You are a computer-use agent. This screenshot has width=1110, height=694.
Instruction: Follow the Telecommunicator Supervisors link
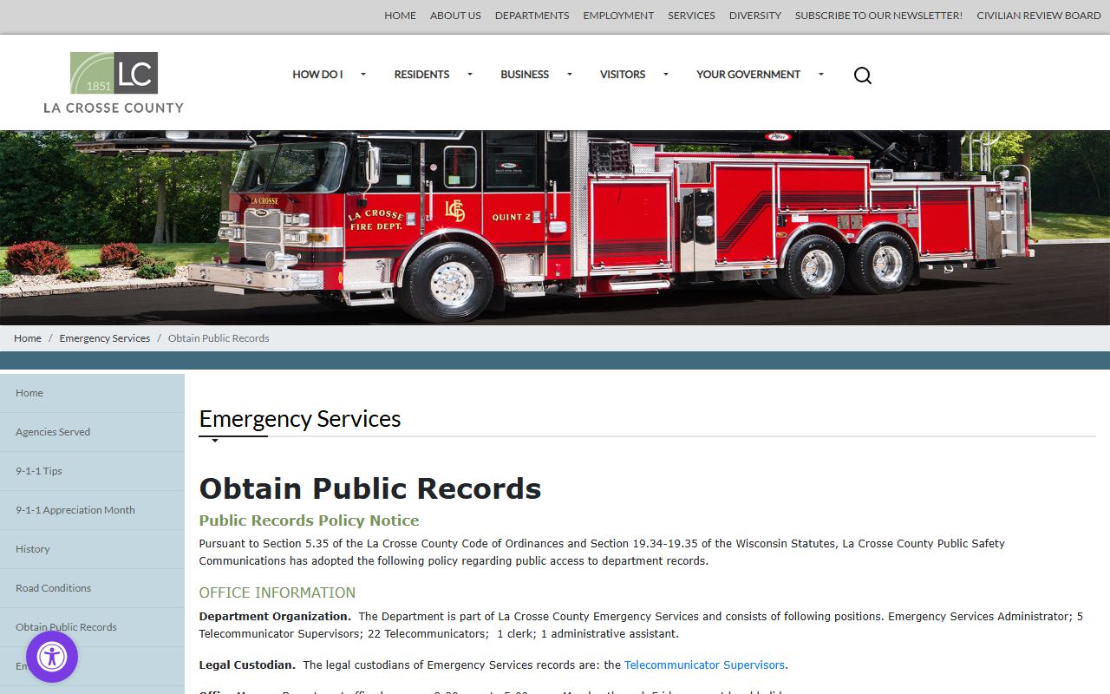704,665
